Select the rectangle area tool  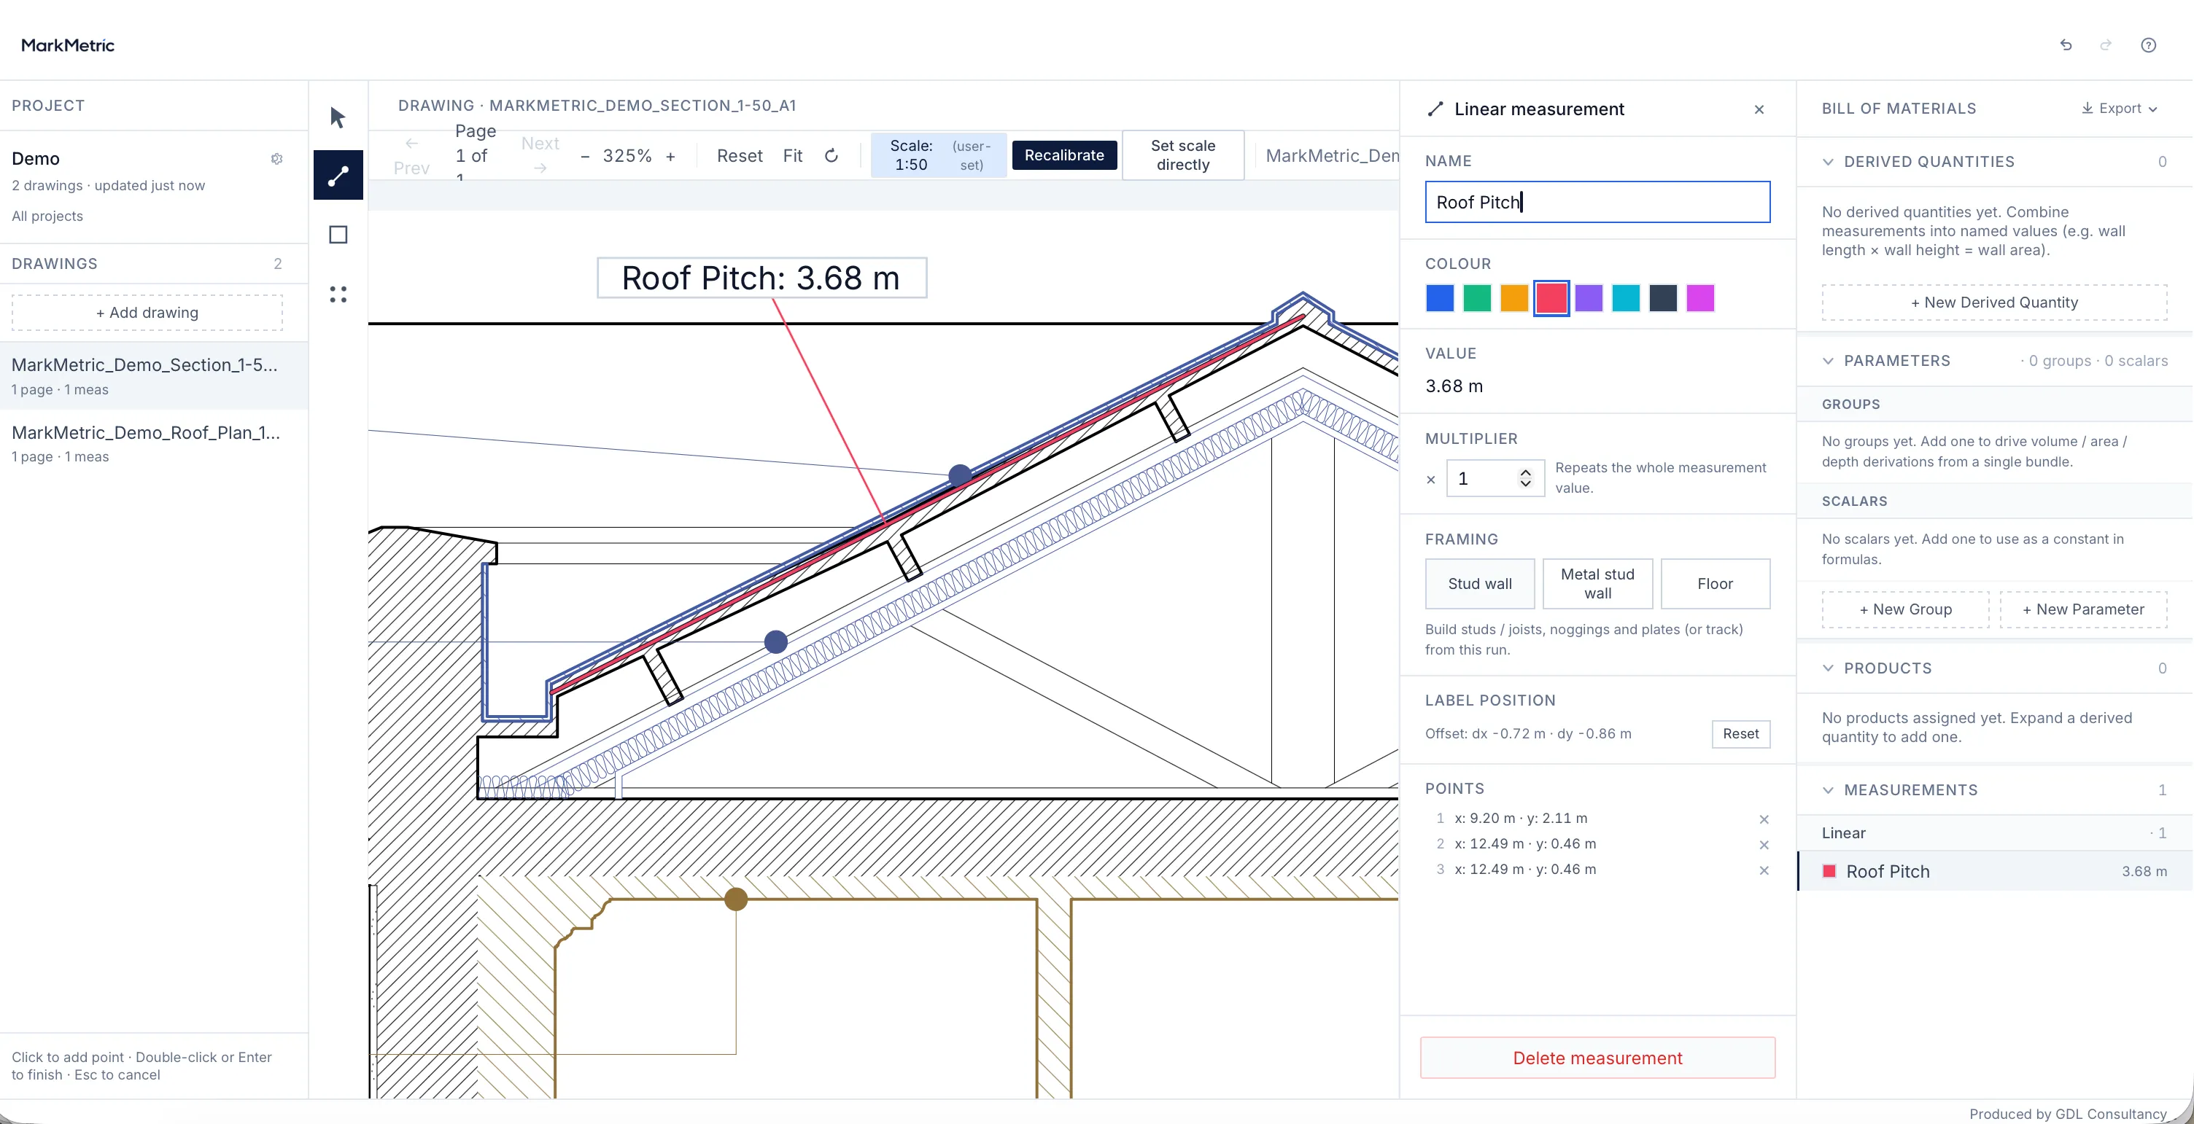click(x=338, y=235)
